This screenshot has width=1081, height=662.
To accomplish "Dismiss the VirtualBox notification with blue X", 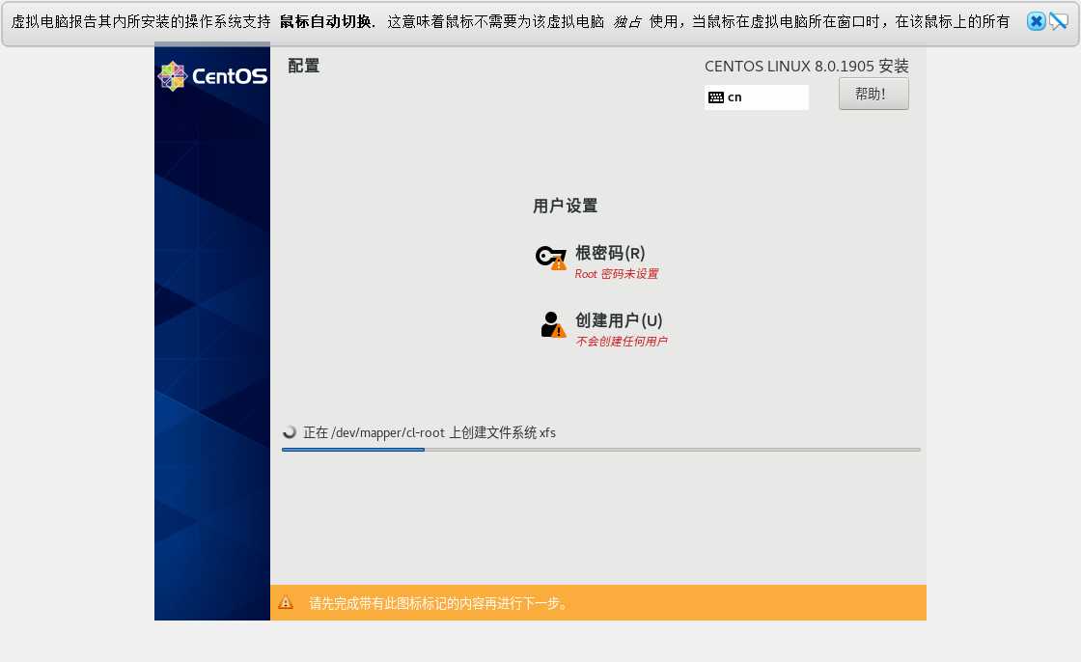I will click(1036, 21).
